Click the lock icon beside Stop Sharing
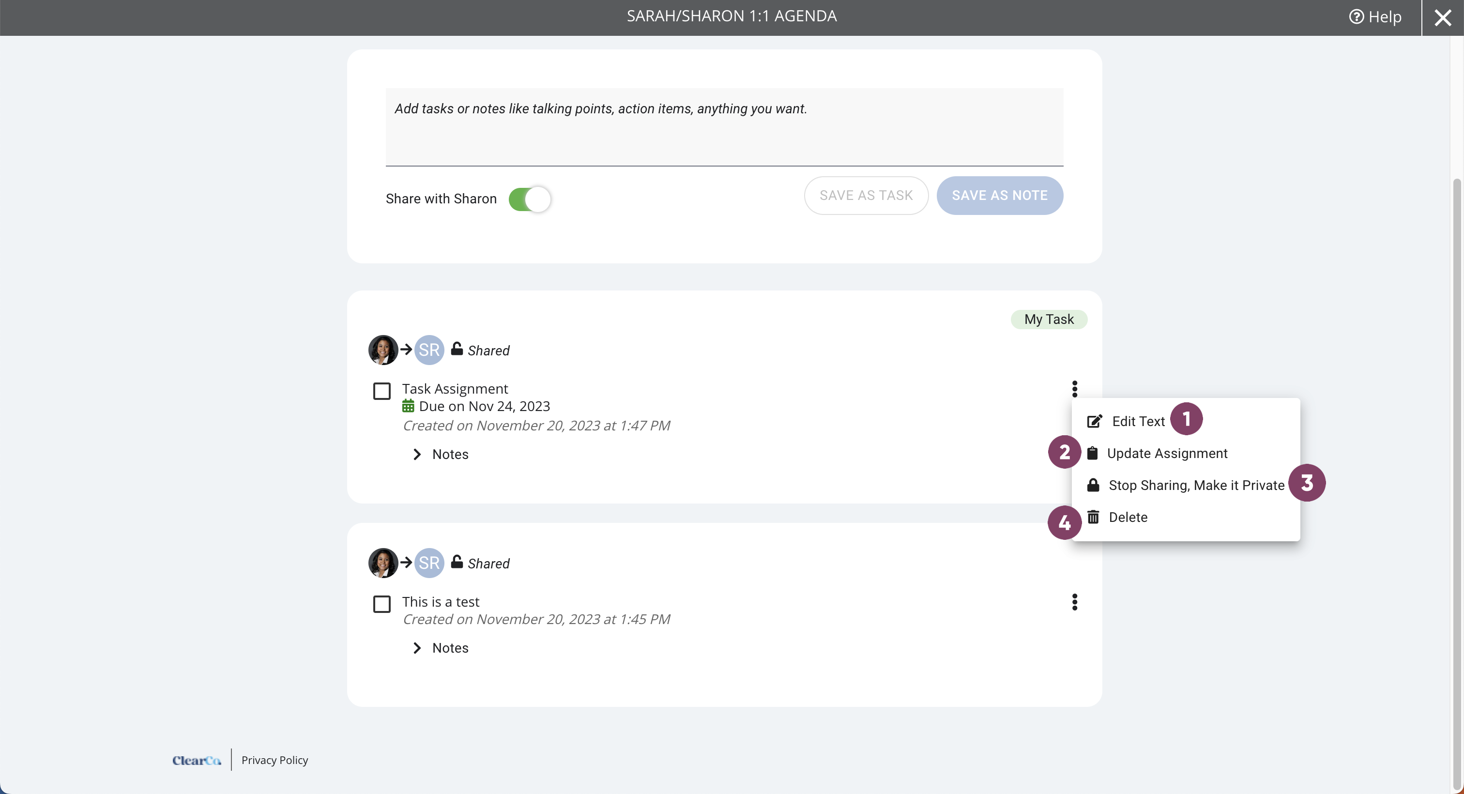Viewport: 1464px width, 794px height. 1093,485
